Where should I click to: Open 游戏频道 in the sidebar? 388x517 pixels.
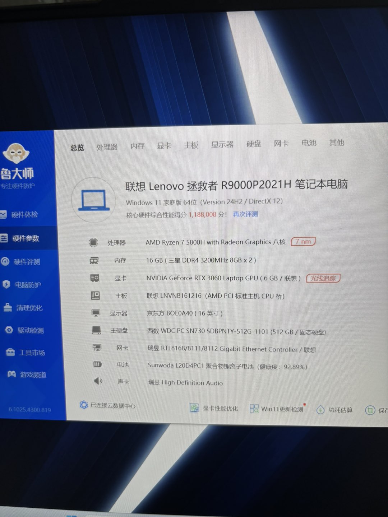pos(33,375)
